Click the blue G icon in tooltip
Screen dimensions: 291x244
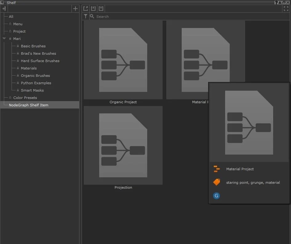216,196
